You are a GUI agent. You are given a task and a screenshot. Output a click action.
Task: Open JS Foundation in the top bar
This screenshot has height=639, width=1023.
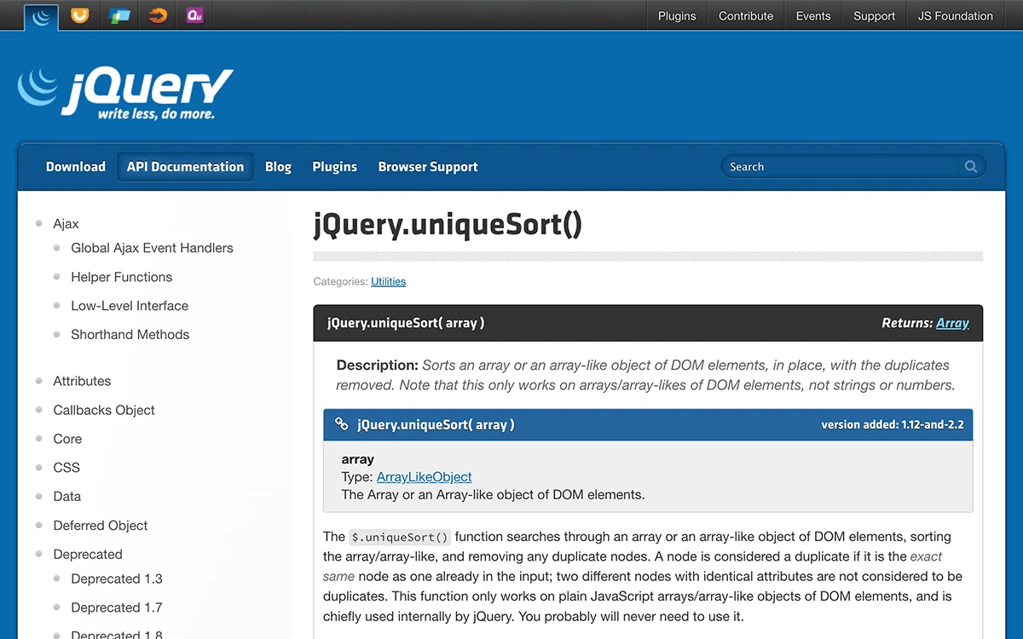(955, 15)
